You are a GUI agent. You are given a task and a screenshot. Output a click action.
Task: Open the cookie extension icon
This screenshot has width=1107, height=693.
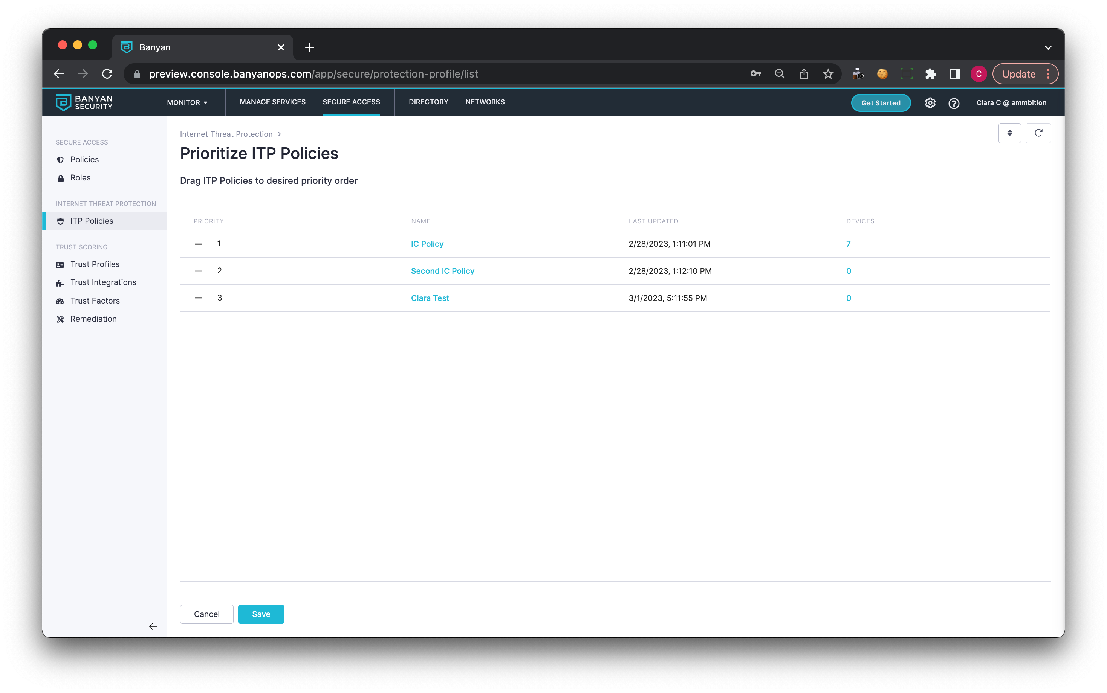point(882,74)
